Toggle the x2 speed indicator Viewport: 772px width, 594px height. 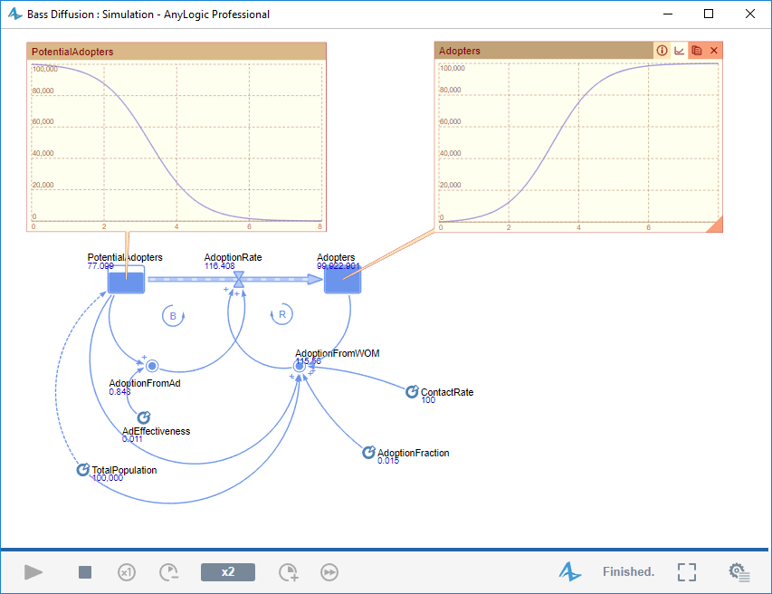(227, 571)
